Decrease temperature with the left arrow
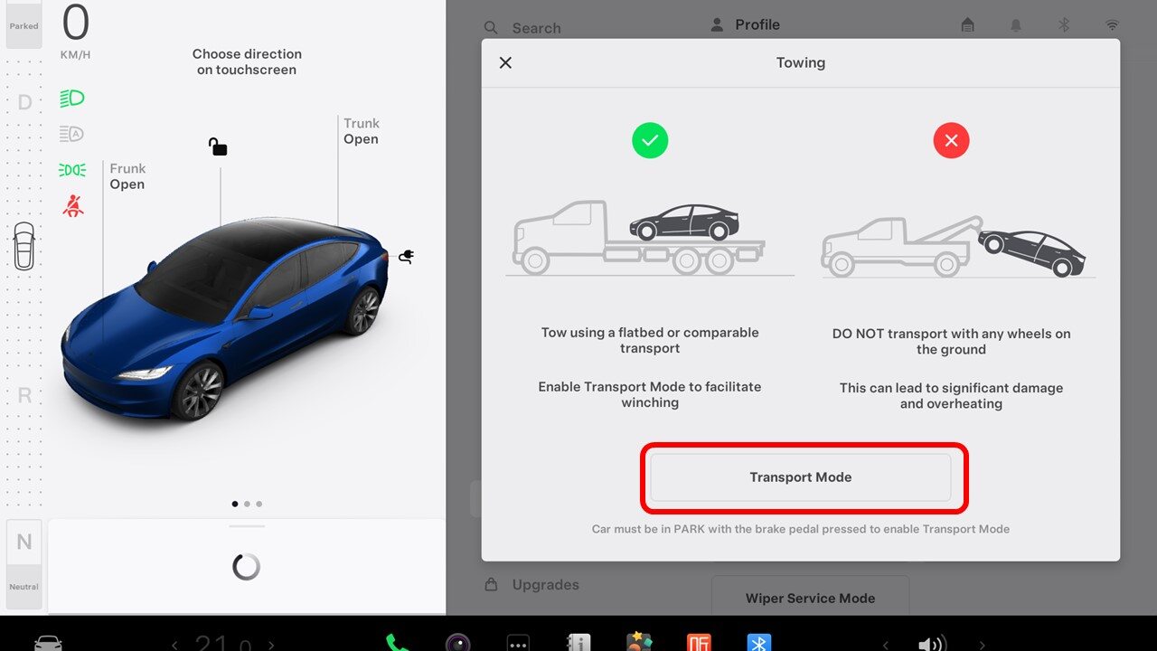1157x651 pixels. [x=174, y=645]
